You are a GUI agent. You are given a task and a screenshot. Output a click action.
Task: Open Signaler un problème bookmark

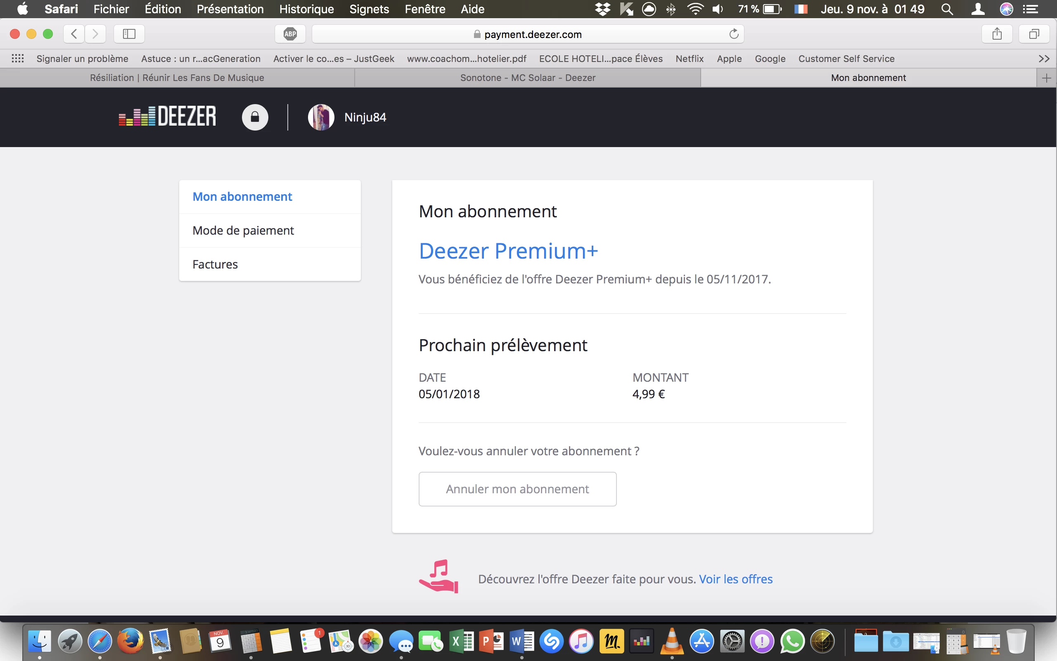(83, 59)
